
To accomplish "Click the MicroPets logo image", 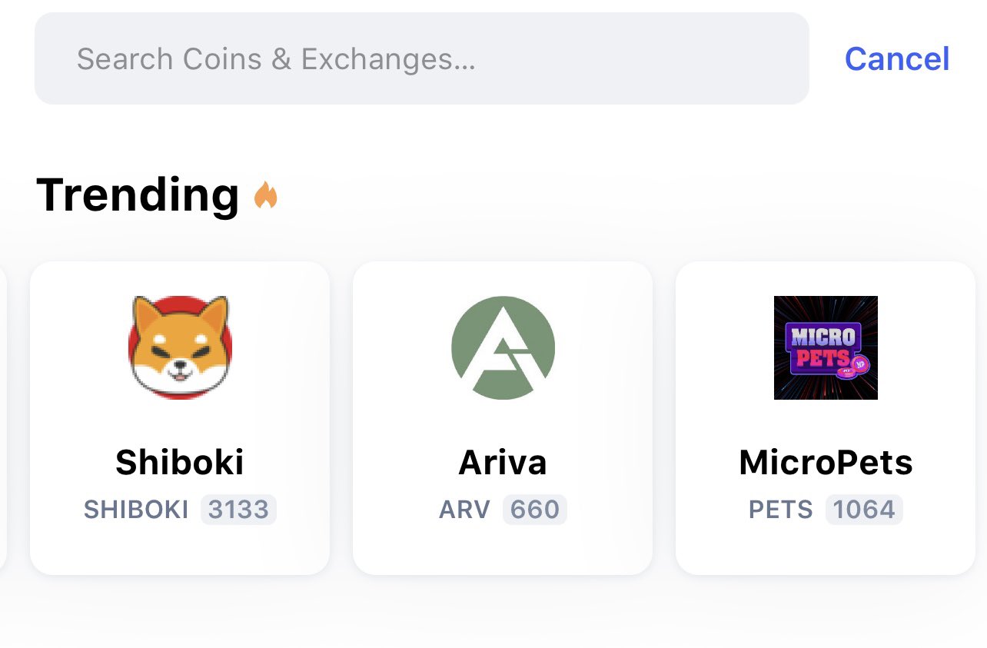I will (826, 347).
